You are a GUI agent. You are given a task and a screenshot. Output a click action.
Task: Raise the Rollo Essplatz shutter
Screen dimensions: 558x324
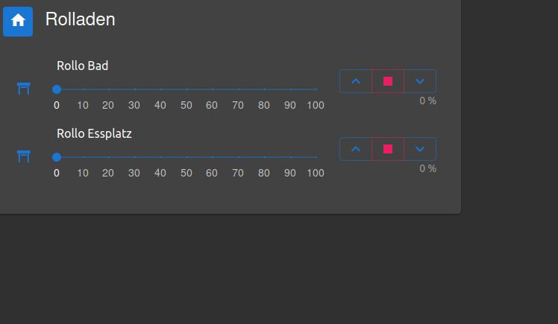click(356, 149)
